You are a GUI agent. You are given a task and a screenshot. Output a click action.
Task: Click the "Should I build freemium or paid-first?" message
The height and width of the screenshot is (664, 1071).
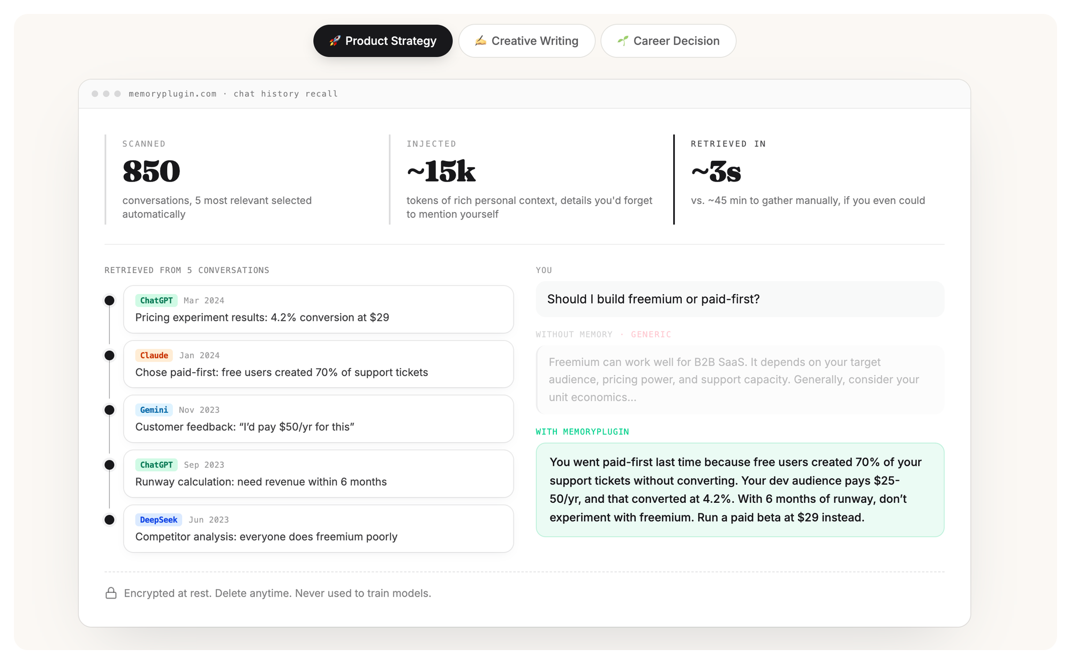pos(740,299)
